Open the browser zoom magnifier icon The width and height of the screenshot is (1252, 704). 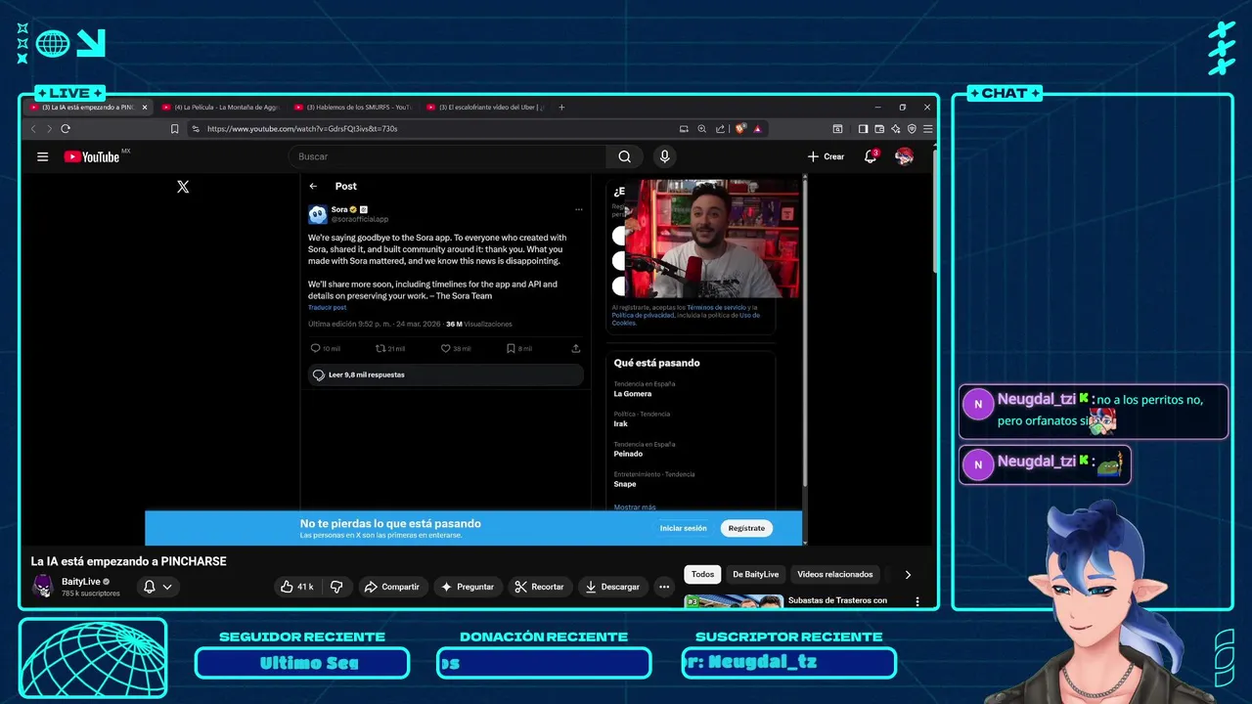(701, 128)
